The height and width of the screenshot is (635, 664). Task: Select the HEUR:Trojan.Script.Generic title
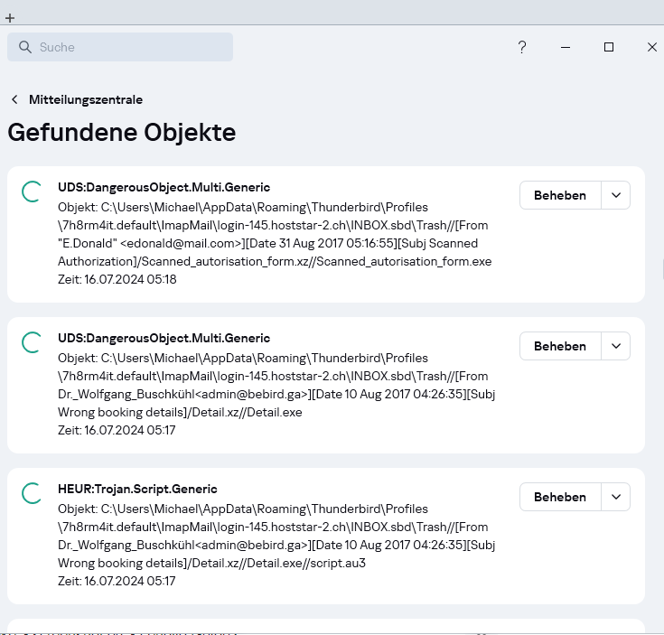137,489
